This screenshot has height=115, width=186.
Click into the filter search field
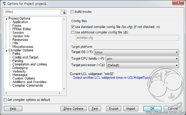point(32,12)
